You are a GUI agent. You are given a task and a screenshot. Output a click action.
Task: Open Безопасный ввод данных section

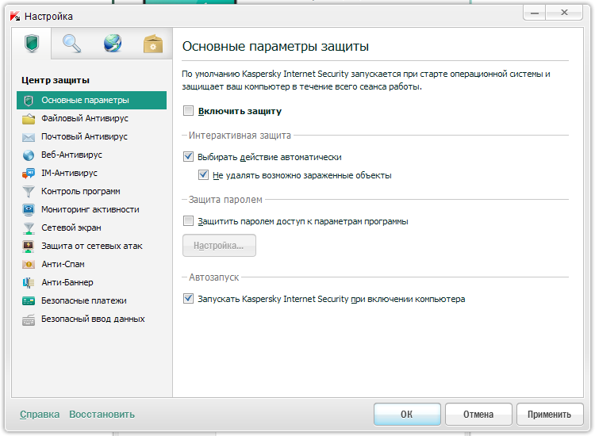(91, 319)
